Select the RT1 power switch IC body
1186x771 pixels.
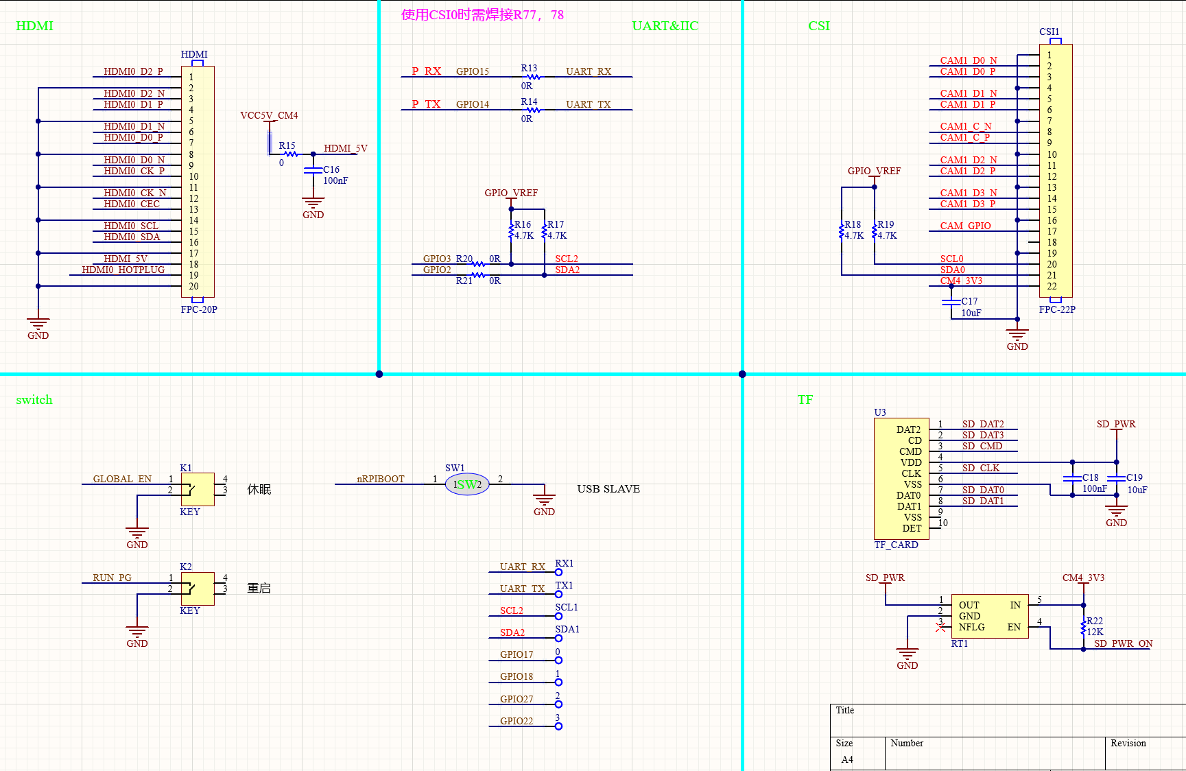990,616
